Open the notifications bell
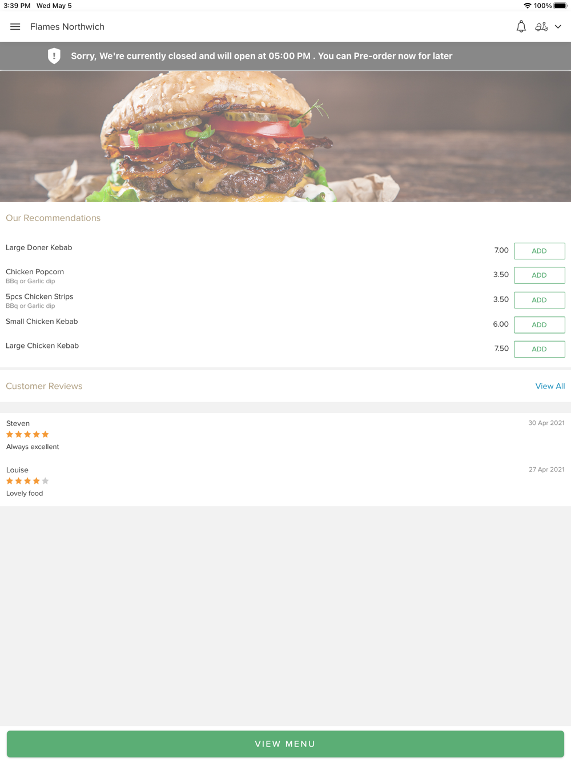 pos(521,27)
